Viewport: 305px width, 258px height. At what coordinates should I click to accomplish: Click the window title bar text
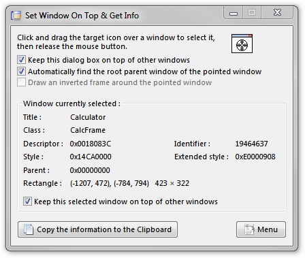coord(82,16)
